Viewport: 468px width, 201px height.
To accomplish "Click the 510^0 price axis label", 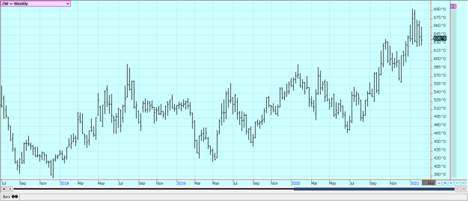I will (440, 108).
